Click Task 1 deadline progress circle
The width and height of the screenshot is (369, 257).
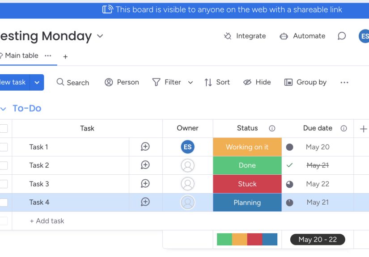click(289, 147)
